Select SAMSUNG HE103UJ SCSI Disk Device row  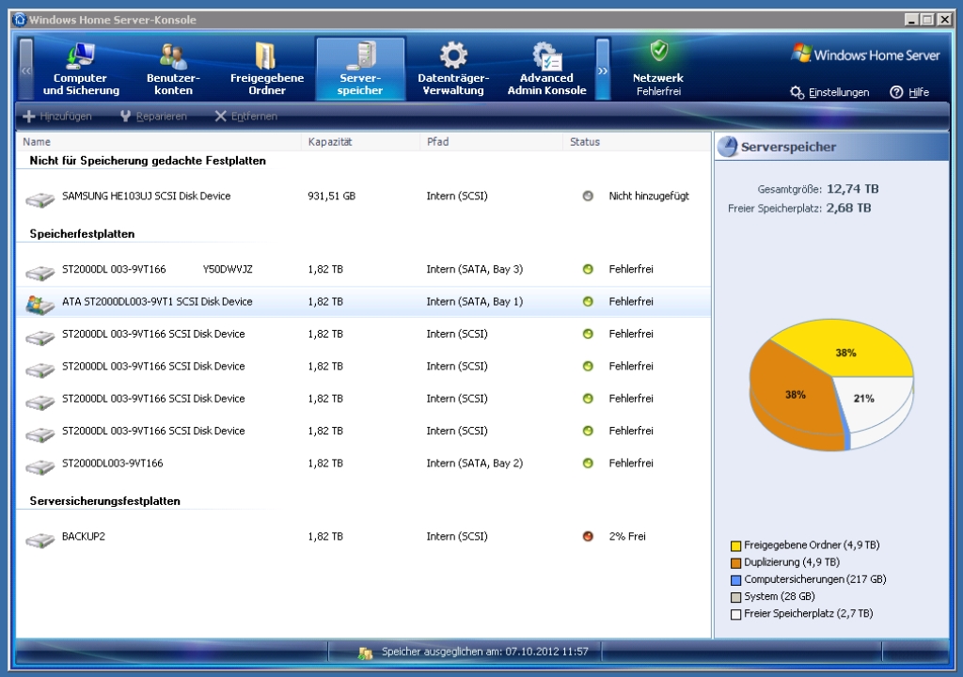click(364, 196)
